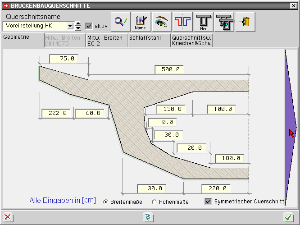Click the red-blue T-section profile icon
The image size is (300, 225).
(x=182, y=22)
